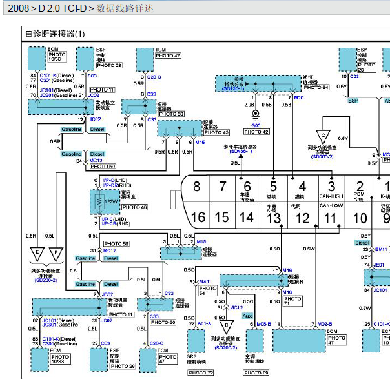Click diagnostic connector pin 8

197,187
